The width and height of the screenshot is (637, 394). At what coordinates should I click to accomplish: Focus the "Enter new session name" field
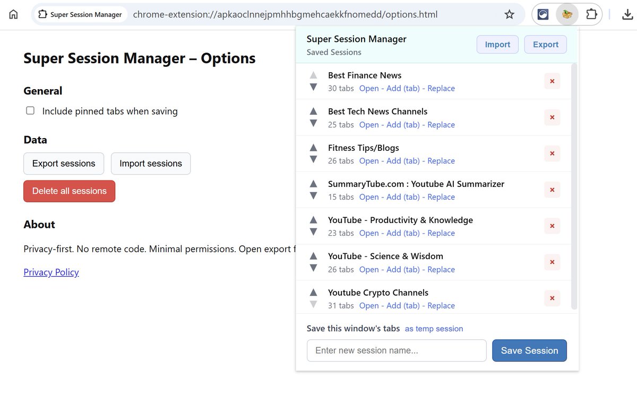coord(396,350)
